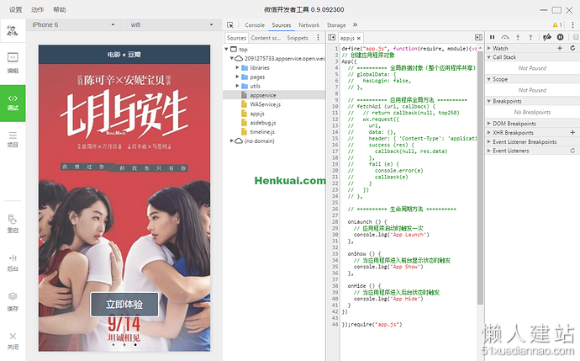Collapse the 2091275733.appservice domain node
Screen dimensions: 580x361
pyautogui.click(x=232, y=59)
